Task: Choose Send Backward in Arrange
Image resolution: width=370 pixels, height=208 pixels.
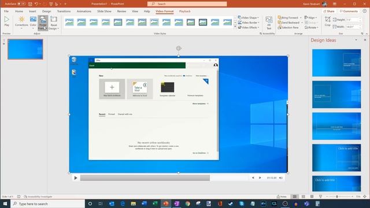Action: pos(288,23)
